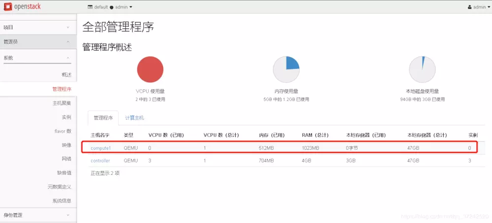This screenshot has width=492, height=223.
Task: Open 主机聚集 in the sidebar
Action: tap(62, 103)
